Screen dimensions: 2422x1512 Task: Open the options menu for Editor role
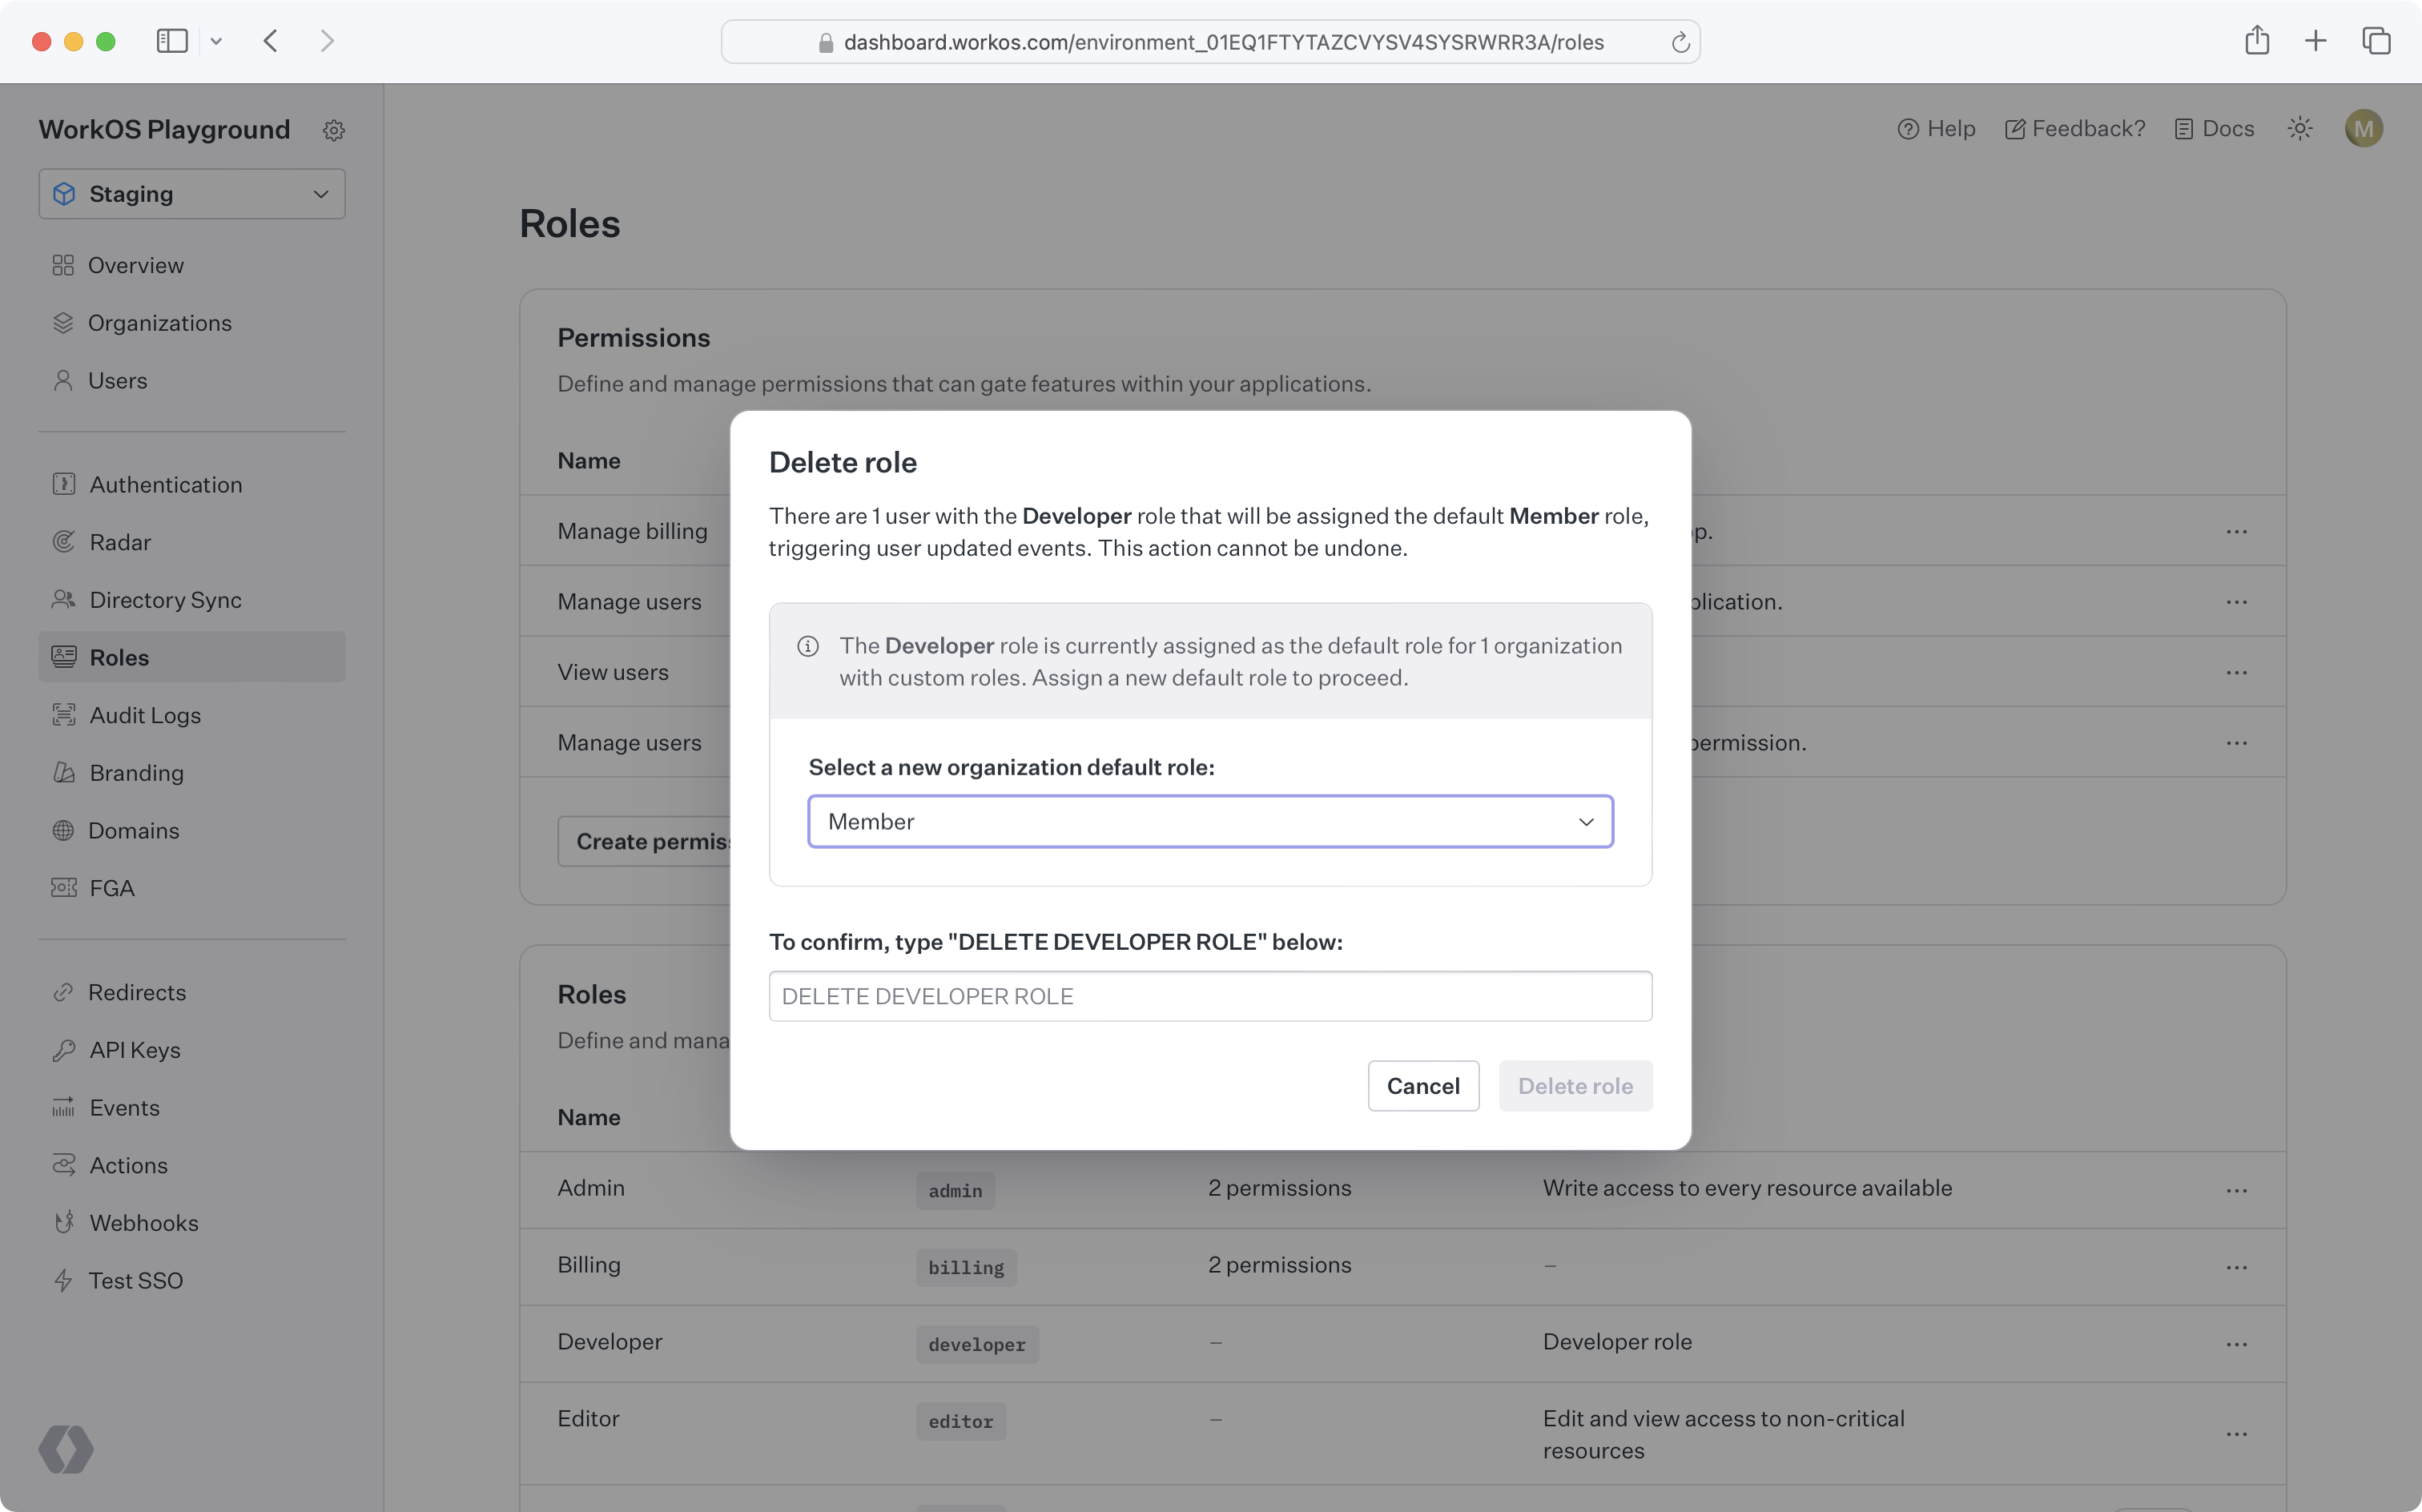pos(2237,1434)
